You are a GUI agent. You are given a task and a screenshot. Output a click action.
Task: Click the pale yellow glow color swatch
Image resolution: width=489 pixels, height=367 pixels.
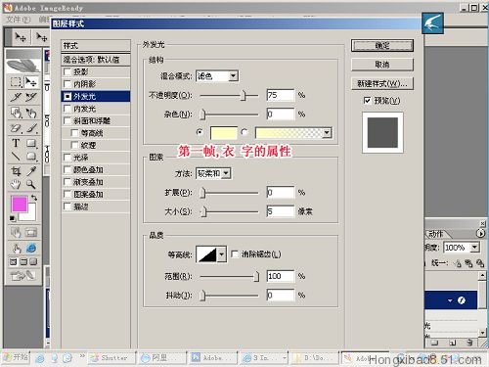[x=224, y=133]
